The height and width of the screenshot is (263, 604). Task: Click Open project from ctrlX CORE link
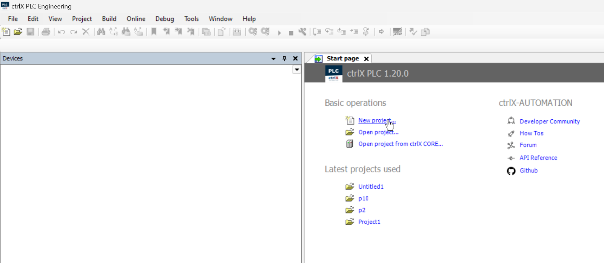[401, 144]
